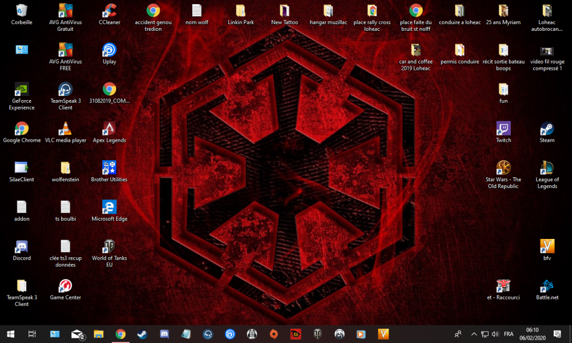
Task: Select the 31082019_COM... Chrome shortcut
Action: pos(109,93)
